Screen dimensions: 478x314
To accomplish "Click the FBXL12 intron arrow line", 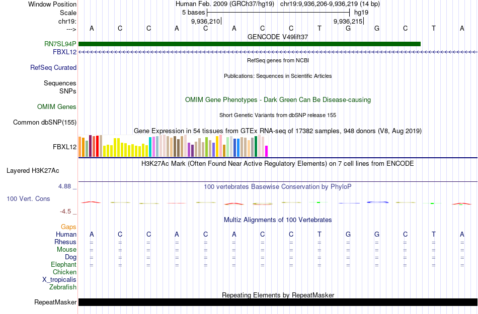I will pyautogui.click(x=278, y=52).
